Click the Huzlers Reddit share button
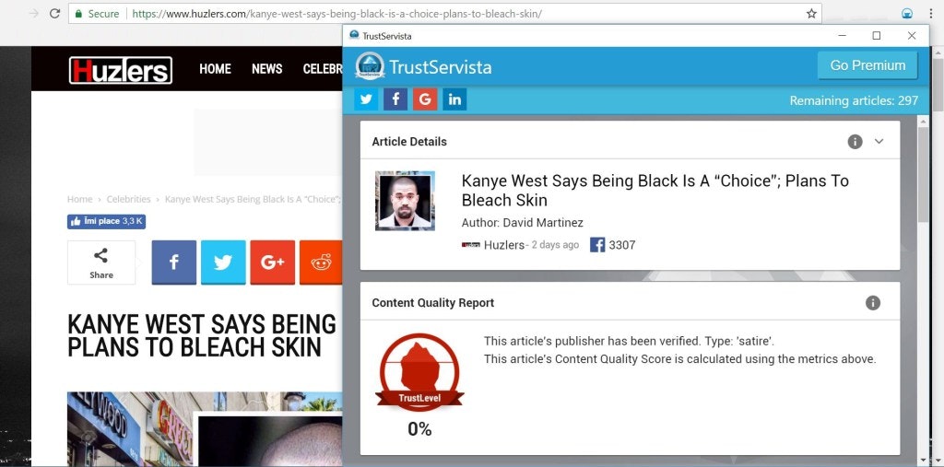 click(321, 263)
